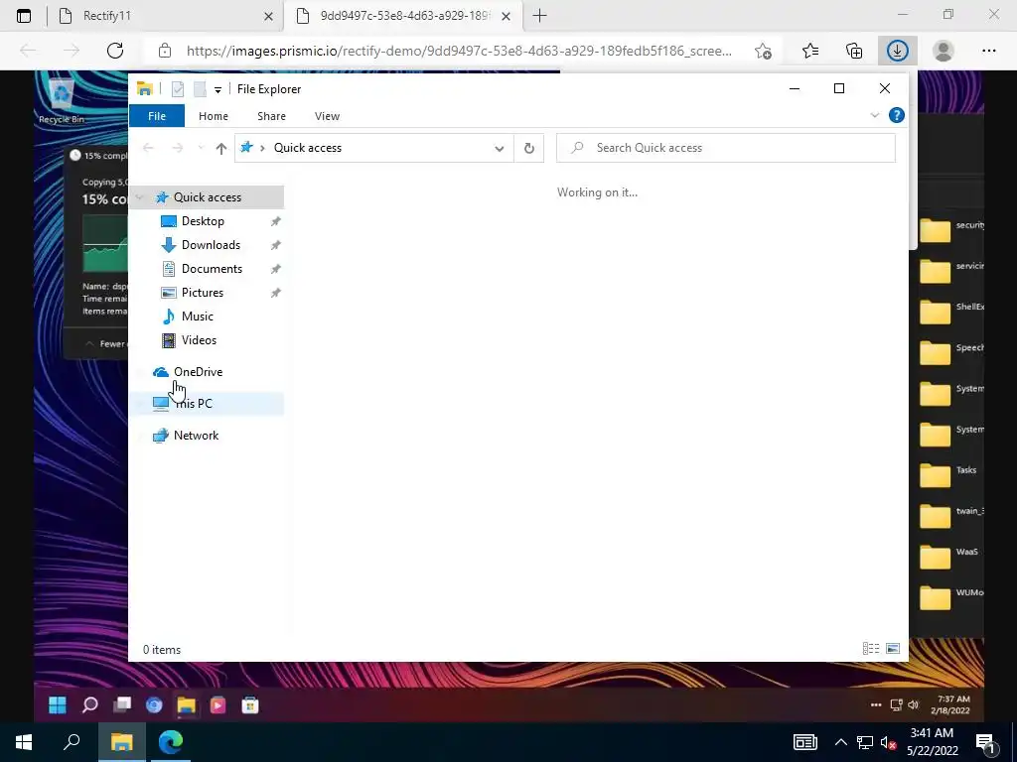This screenshot has height=762, width=1017.
Task: Go up one folder level
Action: click(221, 149)
